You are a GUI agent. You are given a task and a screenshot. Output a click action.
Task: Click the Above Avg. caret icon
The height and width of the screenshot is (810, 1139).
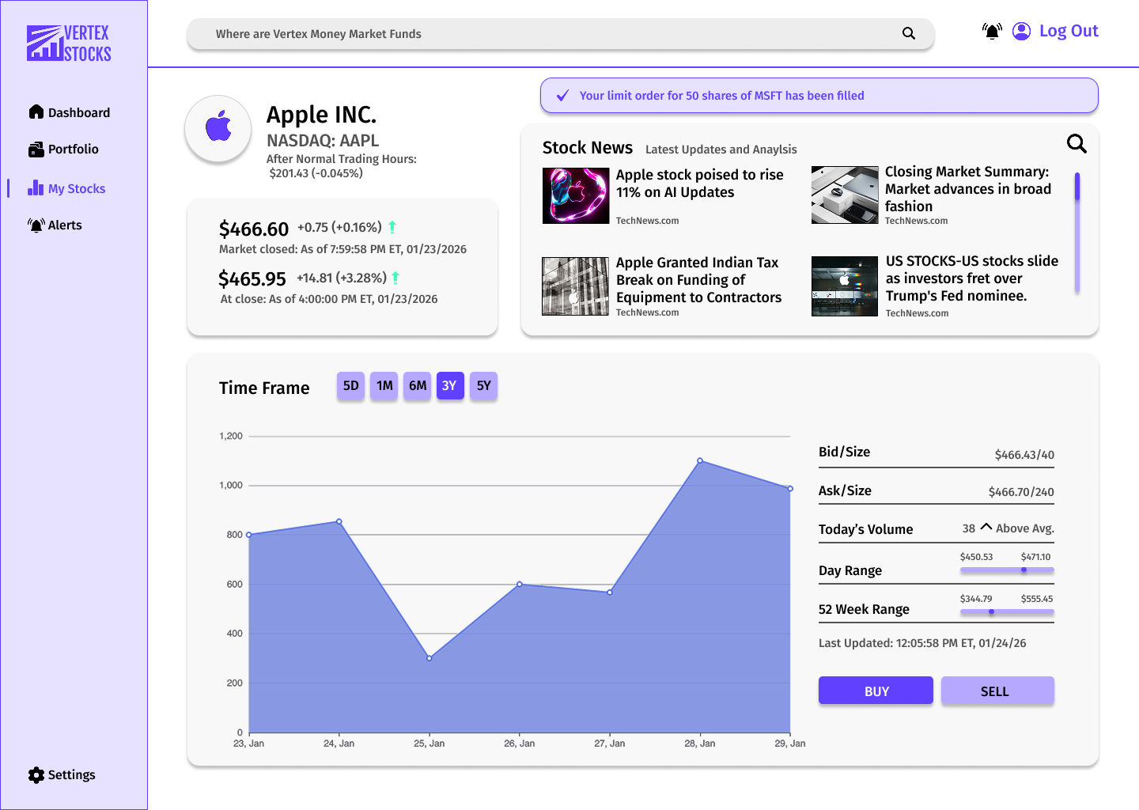[x=986, y=527]
